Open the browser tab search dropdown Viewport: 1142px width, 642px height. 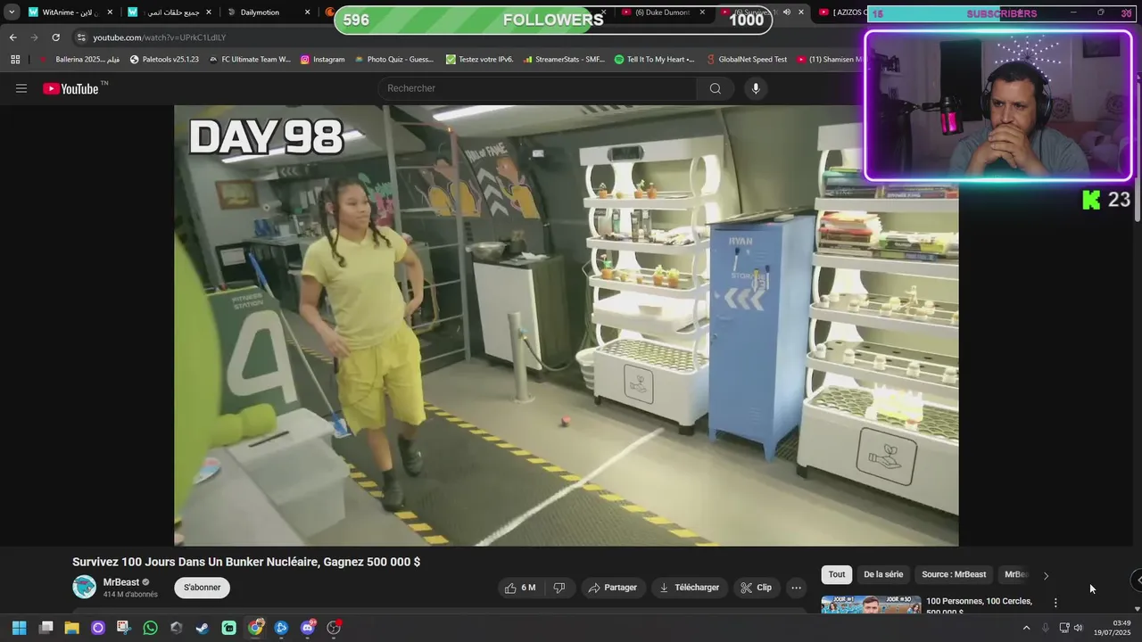pyautogui.click(x=12, y=12)
